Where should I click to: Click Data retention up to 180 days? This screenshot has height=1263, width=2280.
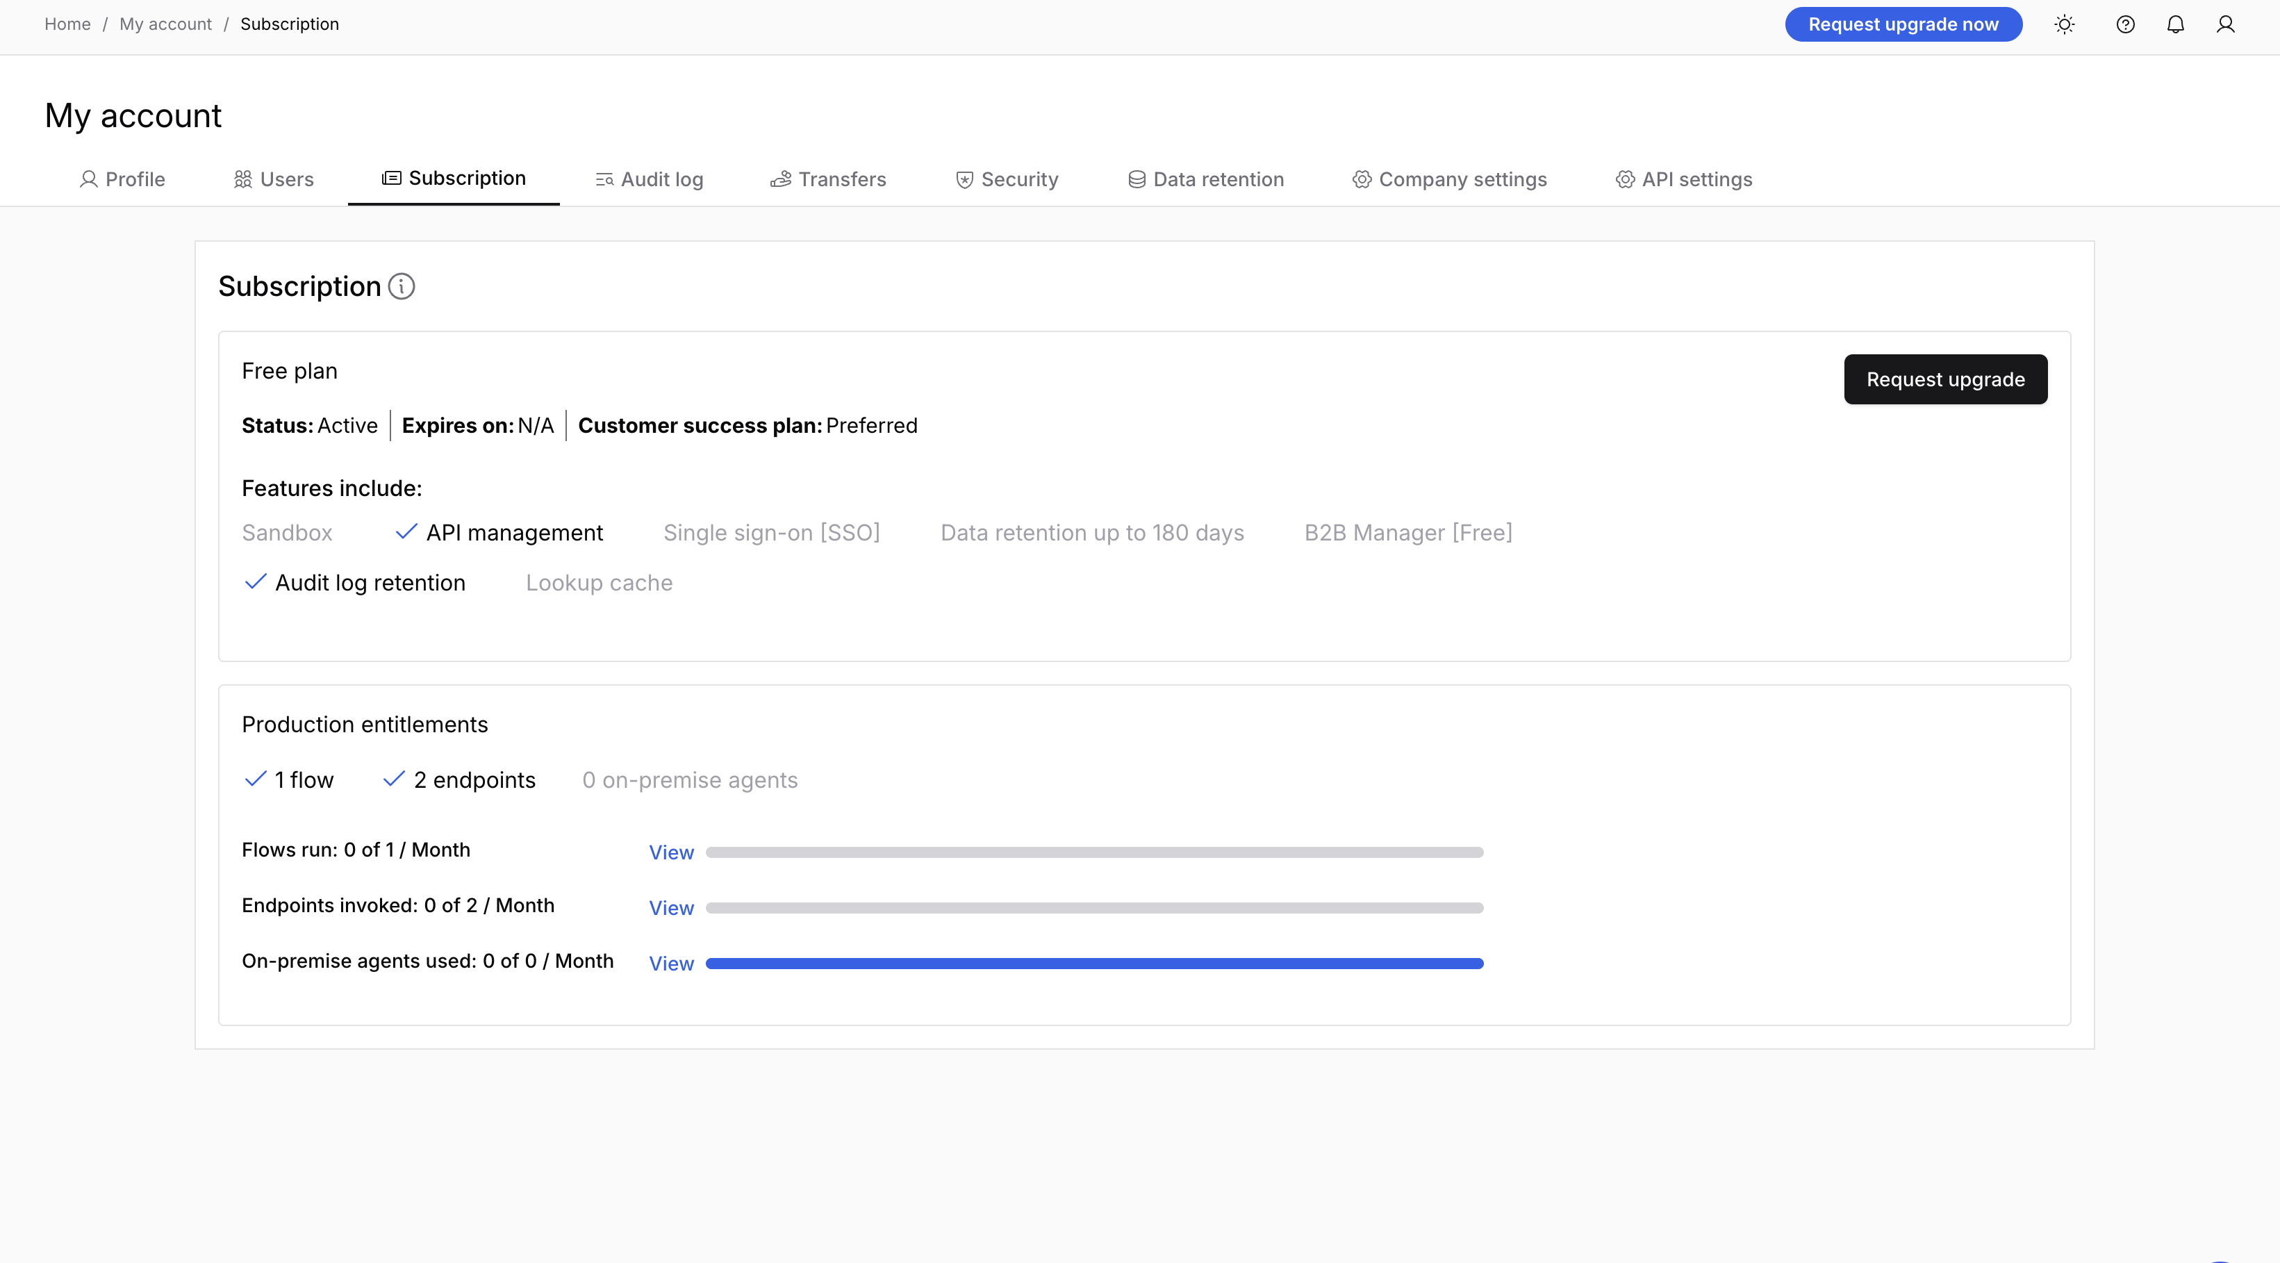[x=1092, y=533]
